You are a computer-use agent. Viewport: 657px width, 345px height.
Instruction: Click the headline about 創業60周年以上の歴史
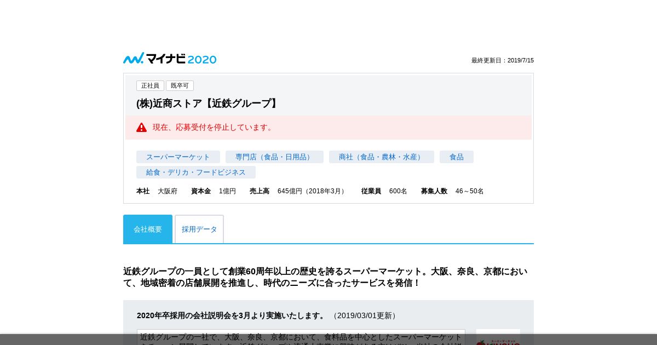click(326, 277)
